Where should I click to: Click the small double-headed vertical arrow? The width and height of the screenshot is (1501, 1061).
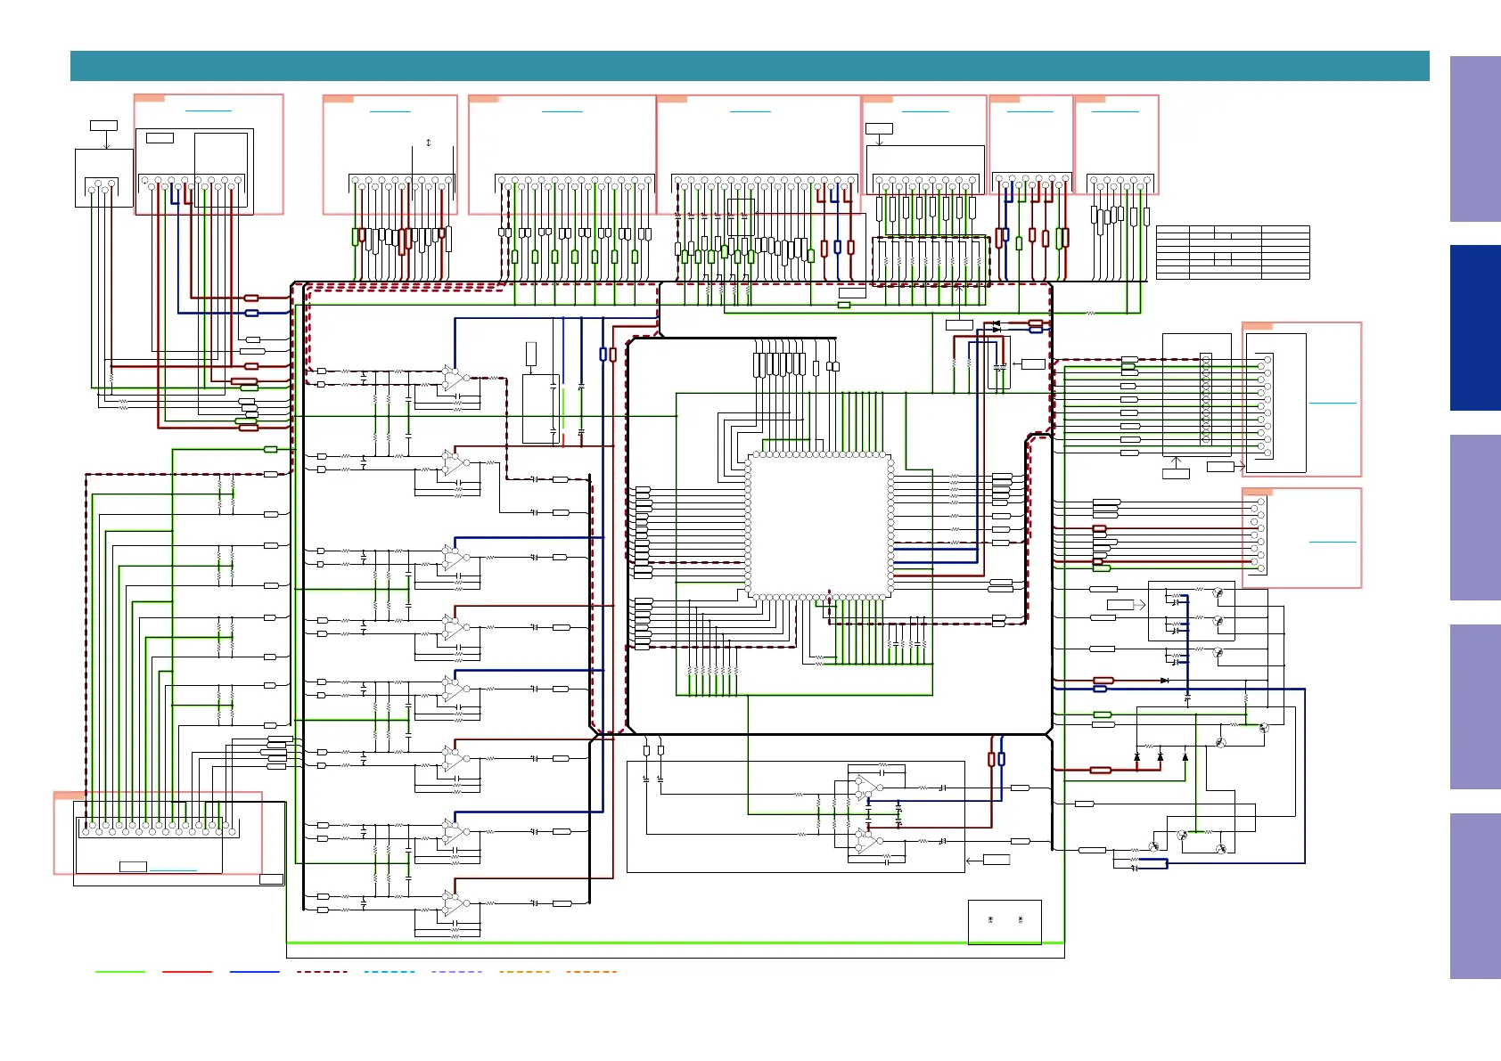[428, 143]
